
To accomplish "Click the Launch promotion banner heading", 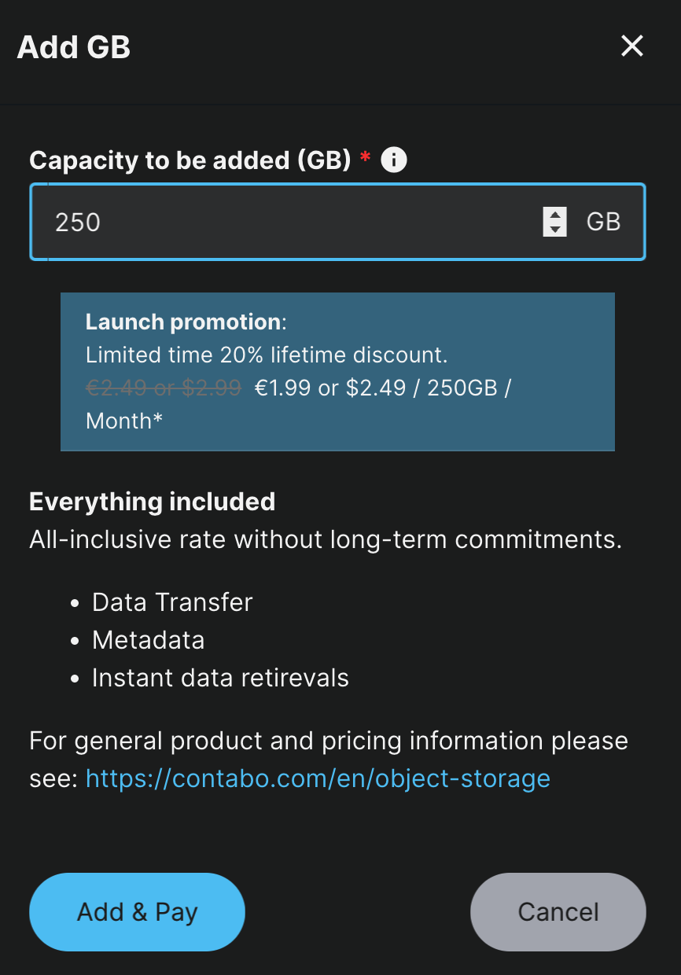I will point(183,322).
